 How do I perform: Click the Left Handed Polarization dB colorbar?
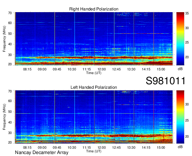180,117
